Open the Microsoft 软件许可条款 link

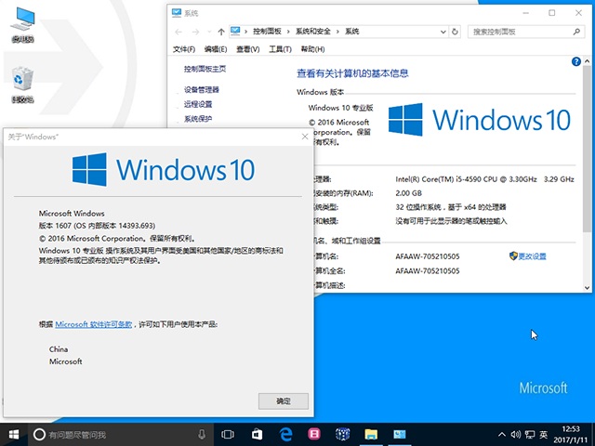point(94,324)
